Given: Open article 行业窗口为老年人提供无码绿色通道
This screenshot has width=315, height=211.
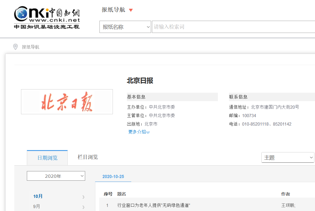Looking at the screenshot, I should point(154,205).
